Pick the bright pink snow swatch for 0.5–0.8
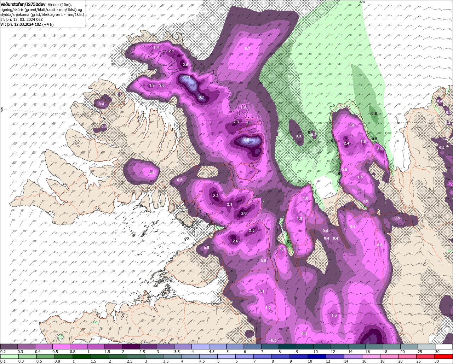Screen dimensions: 453x364 61,347
